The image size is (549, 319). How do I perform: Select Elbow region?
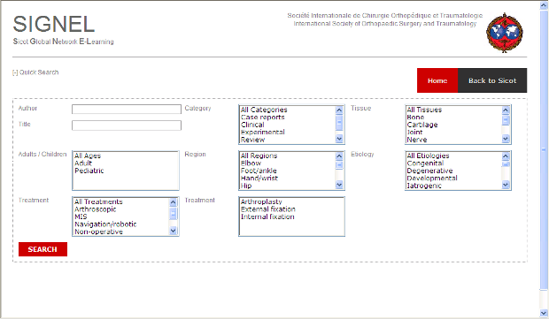point(251,163)
